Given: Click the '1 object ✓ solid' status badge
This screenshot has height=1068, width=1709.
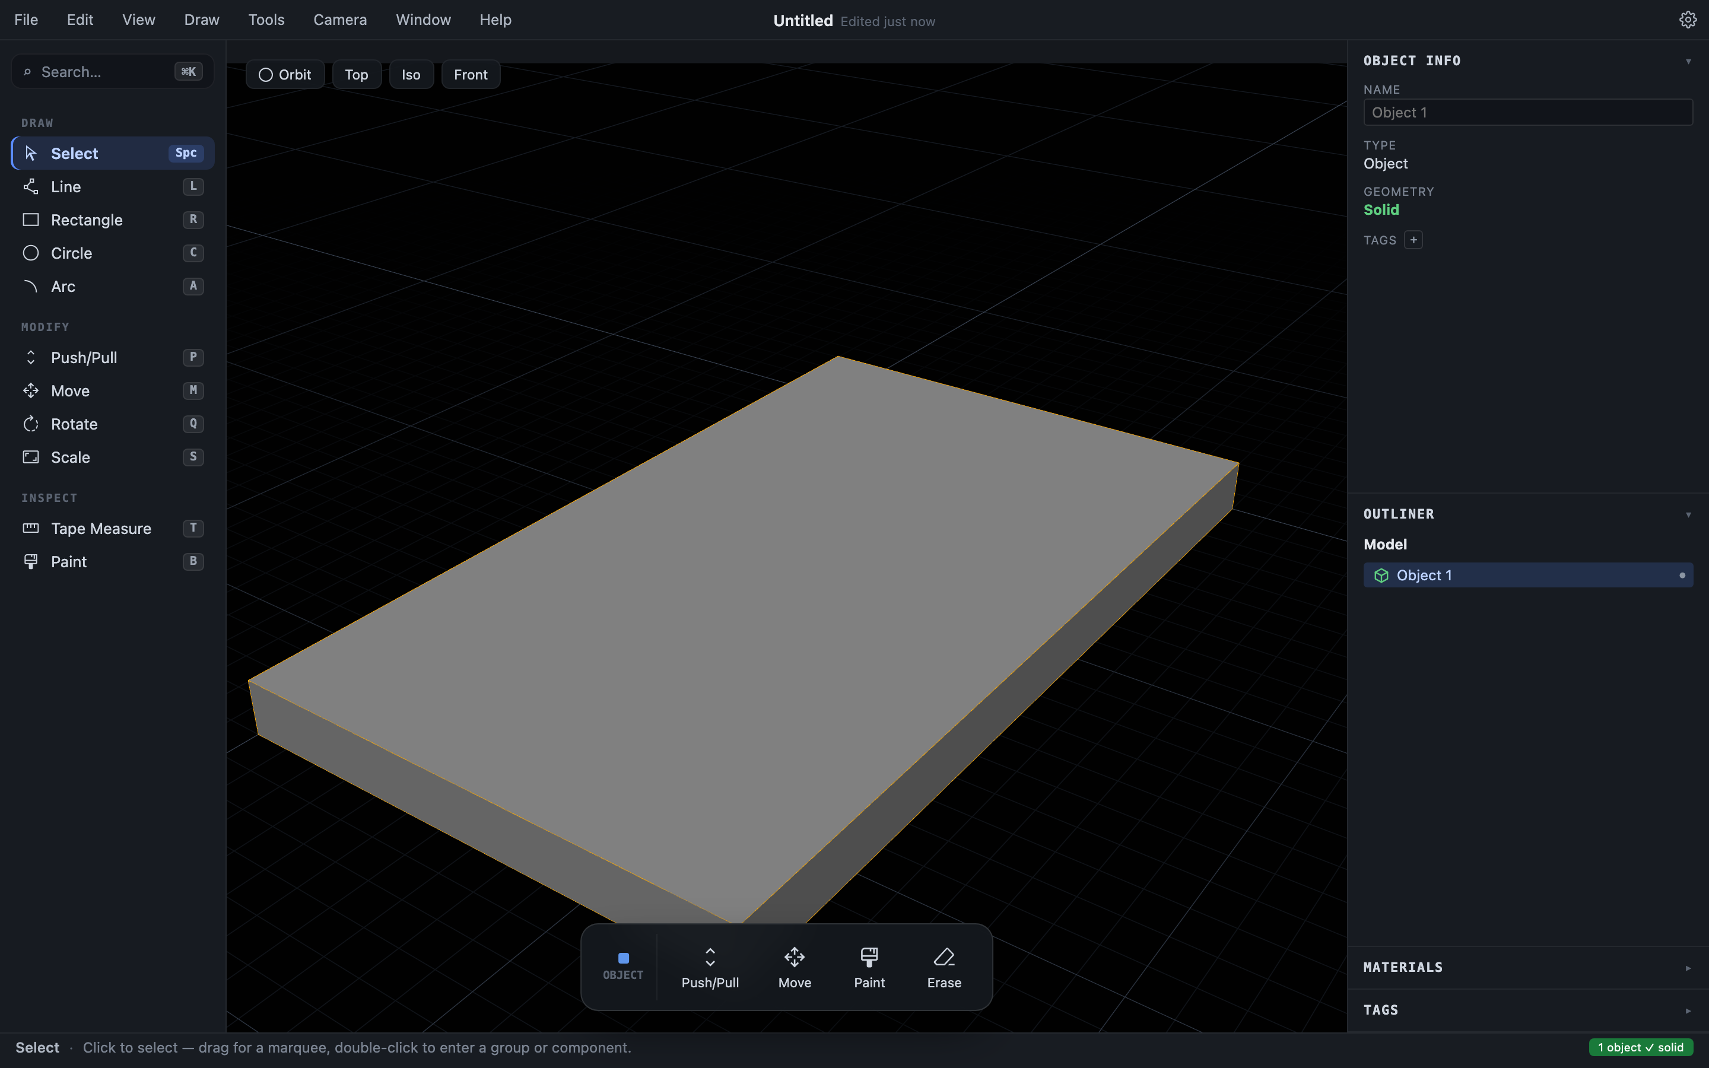Looking at the screenshot, I should pyautogui.click(x=1641, y=1047).
